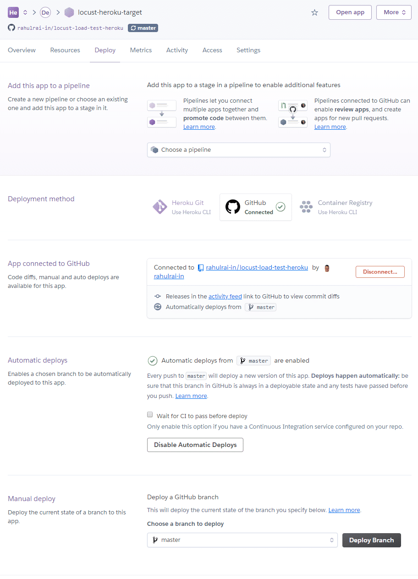The height and width of the screenshot is (579, 418).
Task: Click the GitHub octocat deployment icon
Action: (233, 207)
